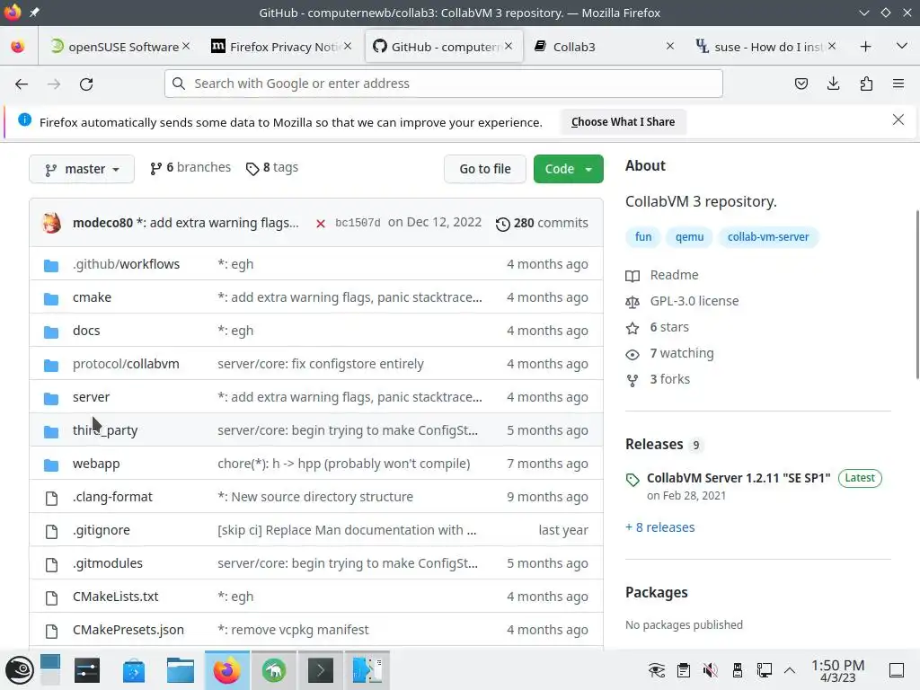920x690 pixels.
Task: Open CollabVM Server 1.2.11 release
Action: coord(739,478)
